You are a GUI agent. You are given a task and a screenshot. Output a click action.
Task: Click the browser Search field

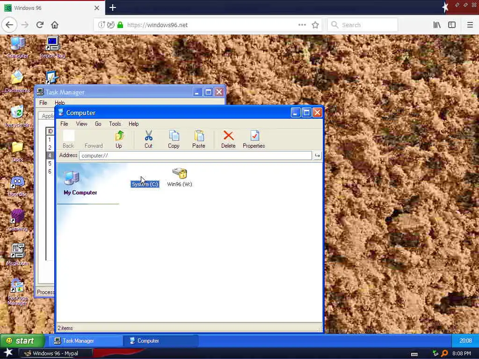(363, 25)
